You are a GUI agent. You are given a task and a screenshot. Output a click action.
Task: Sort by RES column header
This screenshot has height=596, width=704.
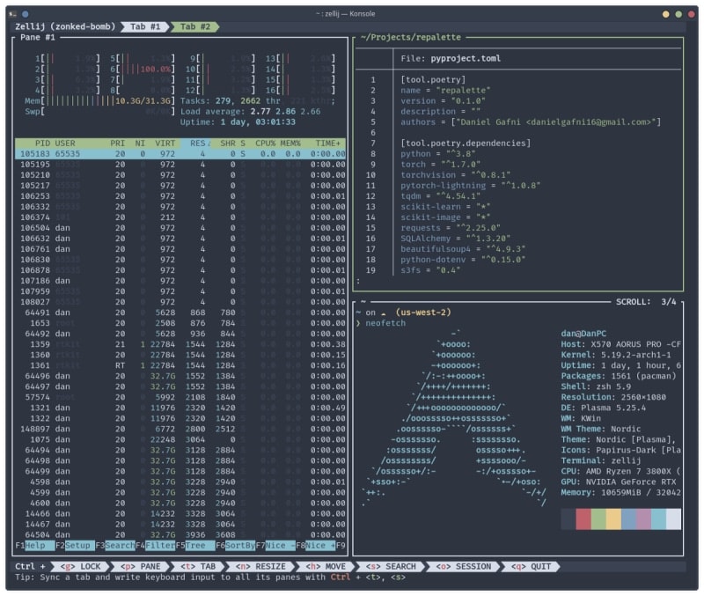tap(200, 143)
